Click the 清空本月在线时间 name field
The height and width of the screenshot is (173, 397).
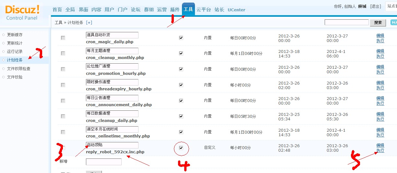point(112,129)
